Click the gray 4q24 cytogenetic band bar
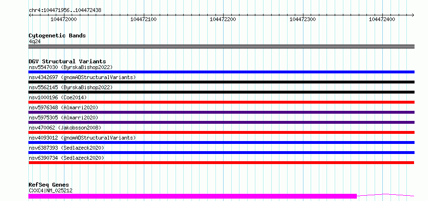Viewport: 428px width, 201px height. [x=221, y=47]
